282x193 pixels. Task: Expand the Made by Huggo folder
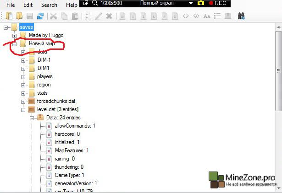15,35
